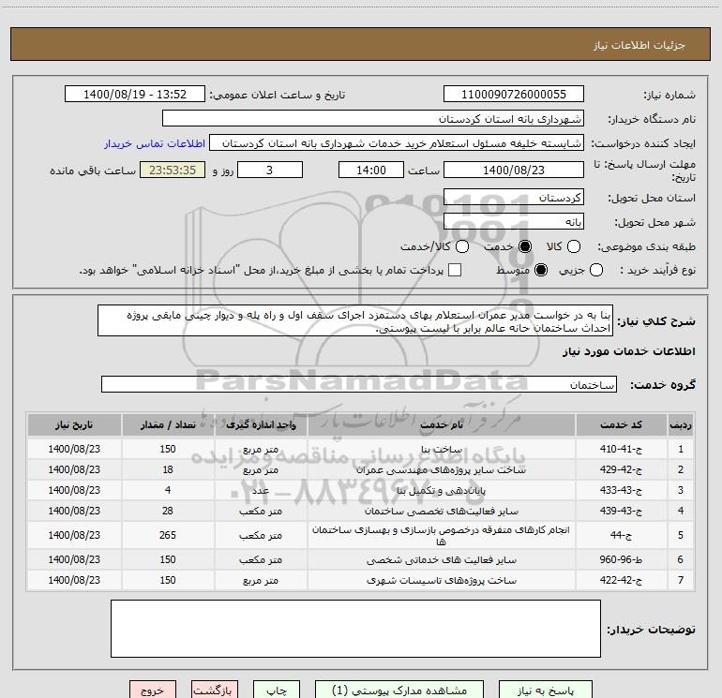722x698 pixels.
Task: Click the public announcement date field
Action: pyautogui.click(x=135, y=95)
